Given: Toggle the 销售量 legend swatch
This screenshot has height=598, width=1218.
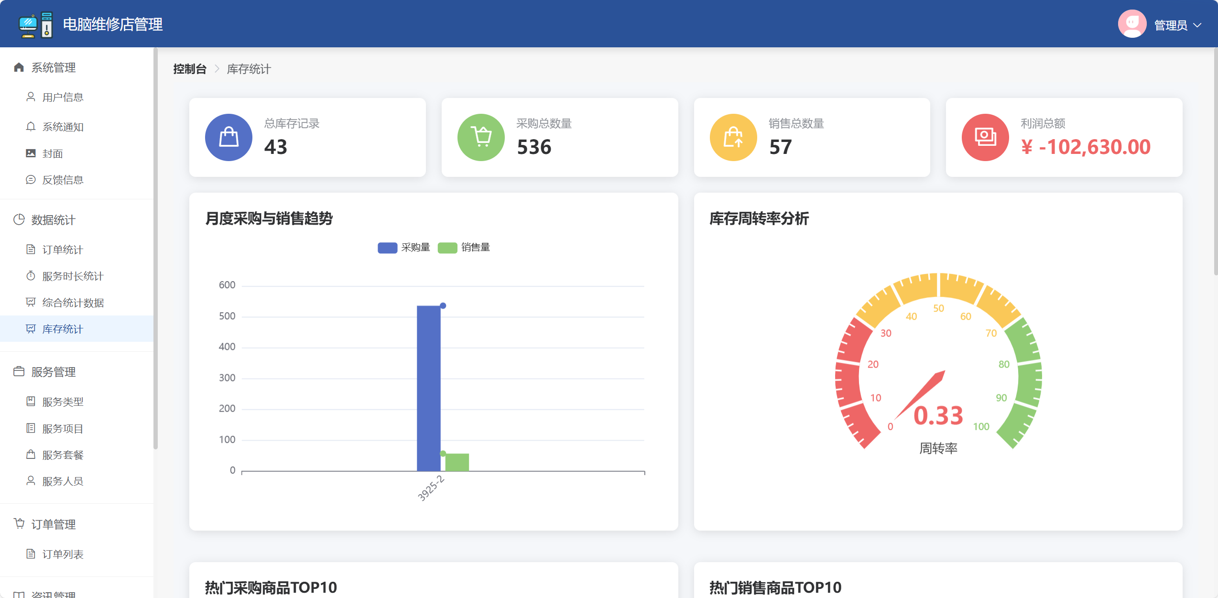Looking at the screenshot, I should (447, 248).
